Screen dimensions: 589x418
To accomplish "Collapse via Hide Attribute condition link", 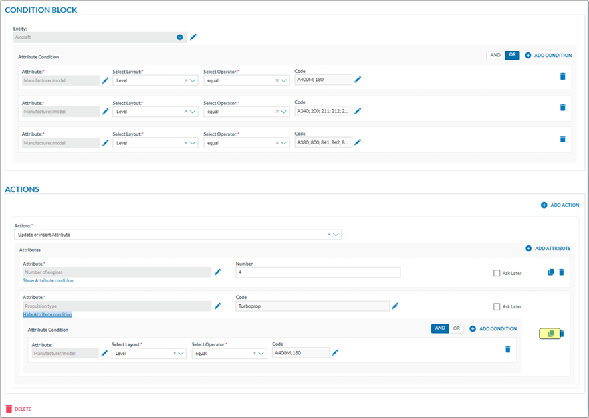I will (47, 314).
